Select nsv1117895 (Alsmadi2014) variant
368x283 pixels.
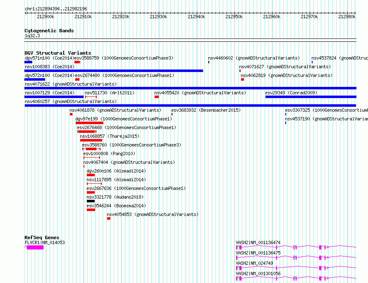pos(116,180)
